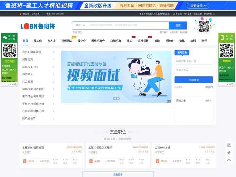
Task: Open the 网络招聘会 nav tab
Action: coord(98,41)
